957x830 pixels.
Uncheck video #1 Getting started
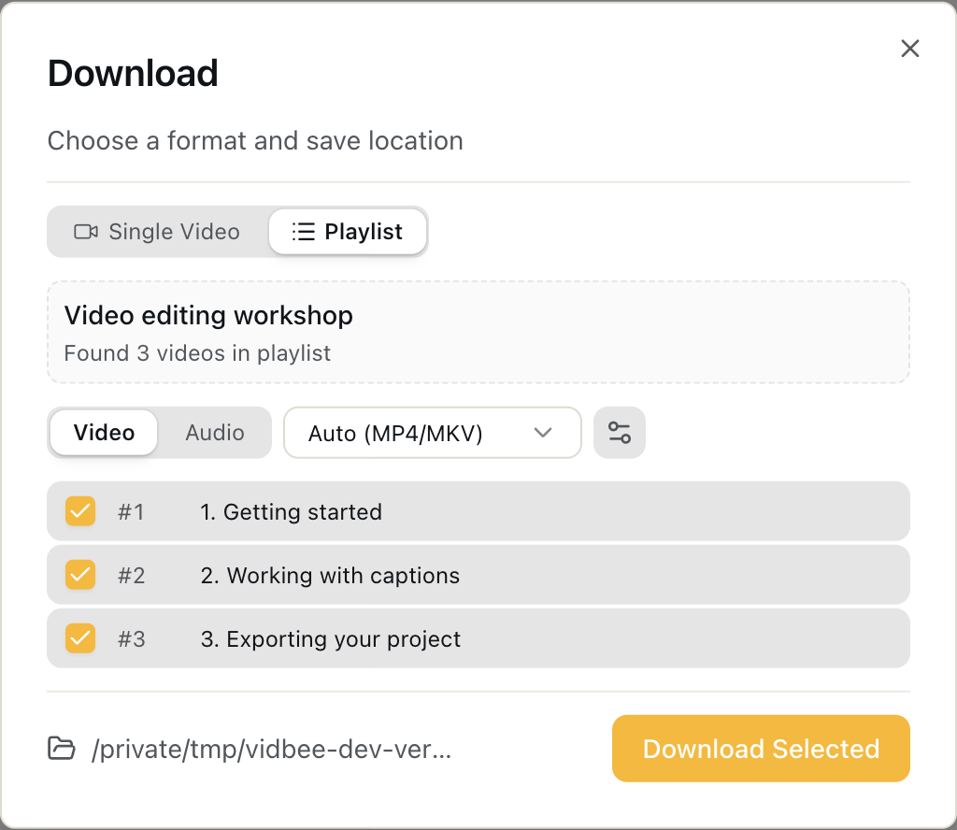(x=80, y=511)
